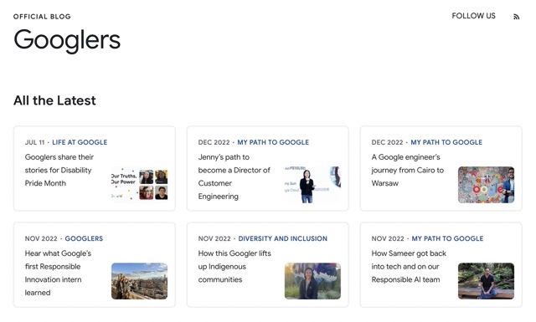Open DIVERSITY AND INCLUSION category link

coord(283,238)
